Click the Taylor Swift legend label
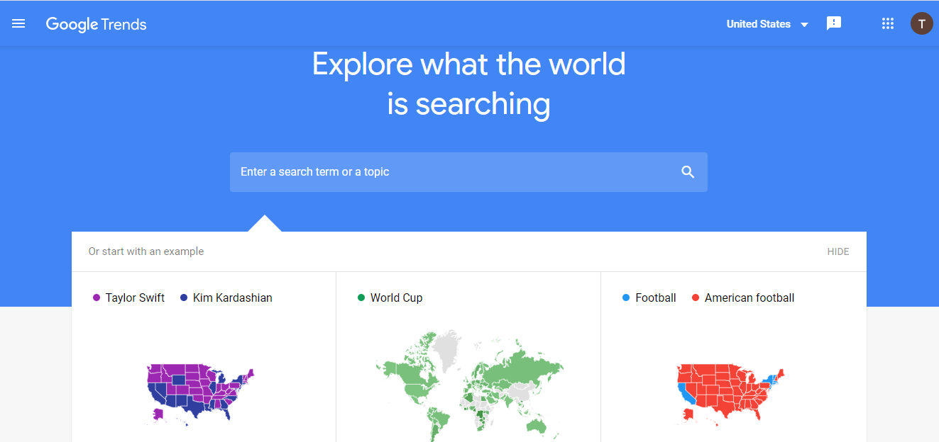 pyautogui.click(x=135, y=298)
